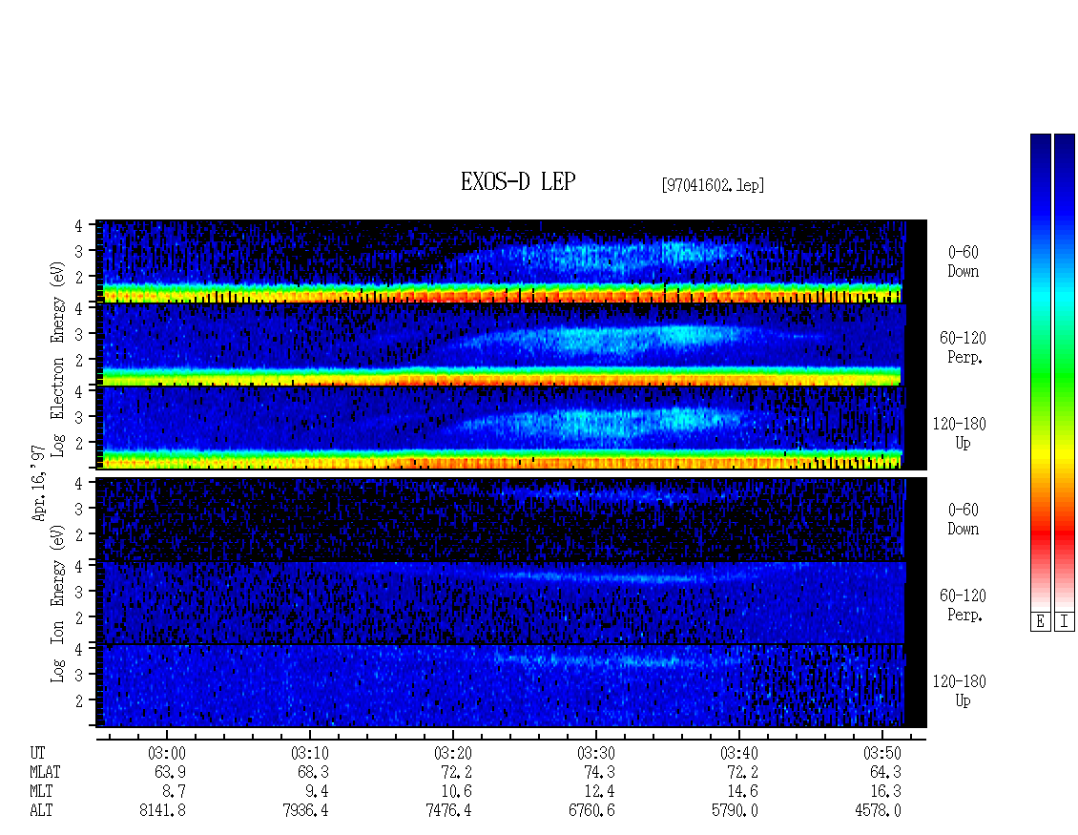Click the MLAT value 74.3
Screen dimensions: 1078x835
(599, 772)
